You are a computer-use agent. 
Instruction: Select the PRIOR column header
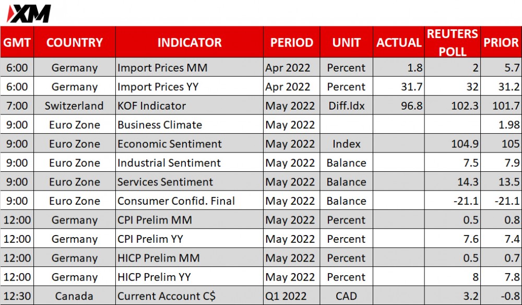(x=501, y=42)
